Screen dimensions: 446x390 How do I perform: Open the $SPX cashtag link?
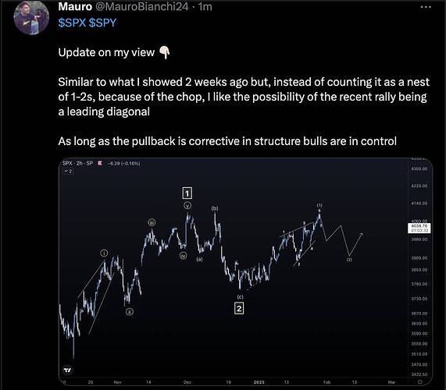(x=72, y=23)
